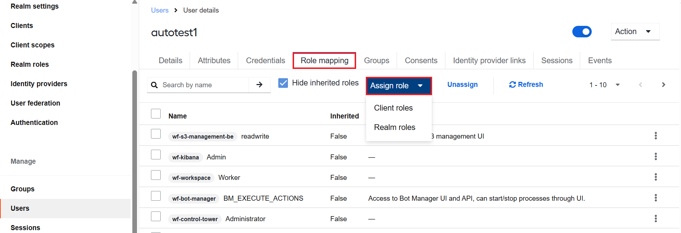
Task: Check the BM_EXECUTE_ACTIONS row
Action: [x=156, y=196]
